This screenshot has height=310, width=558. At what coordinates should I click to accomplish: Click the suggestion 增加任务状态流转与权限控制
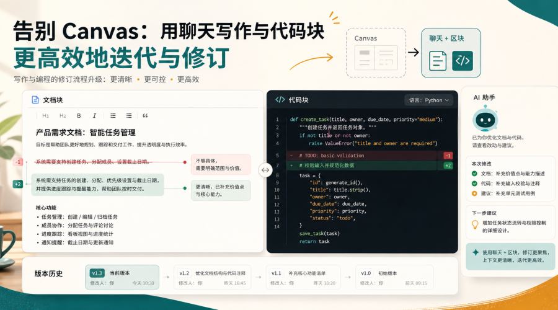(x=514, y=227)
